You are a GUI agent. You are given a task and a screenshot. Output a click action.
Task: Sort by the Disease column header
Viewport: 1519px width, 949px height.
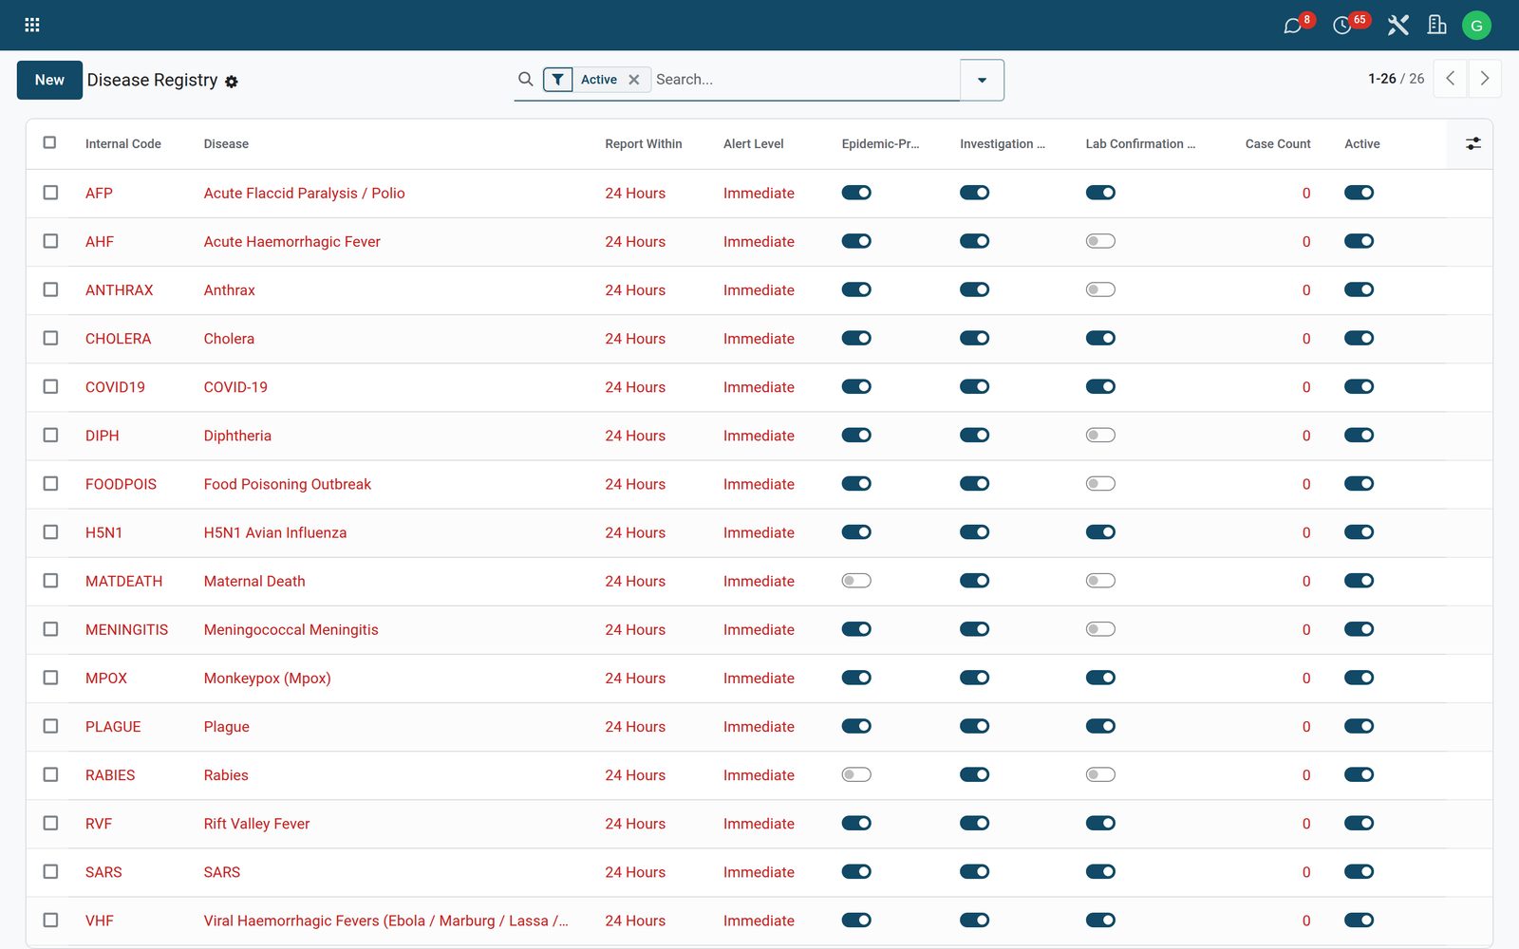point(226,144)
